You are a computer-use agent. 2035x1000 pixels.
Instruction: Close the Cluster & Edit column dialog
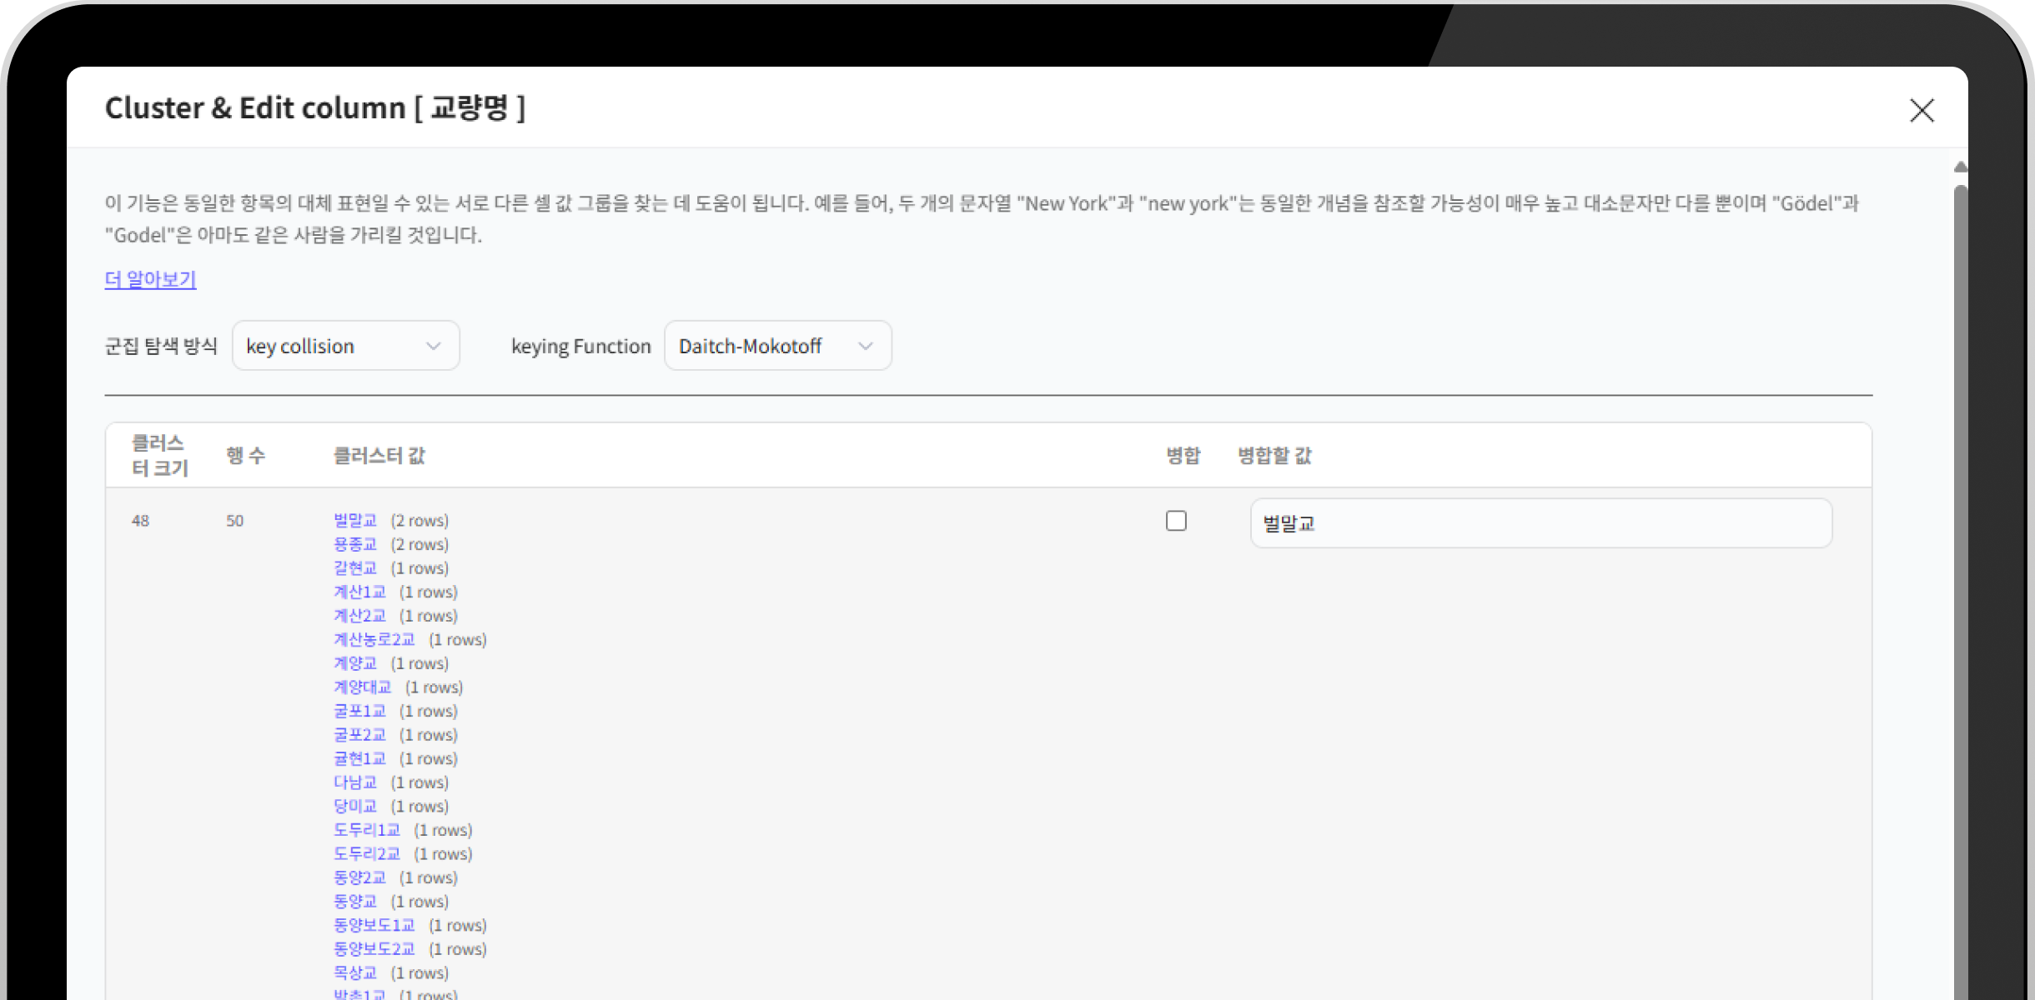[1922, 110]
